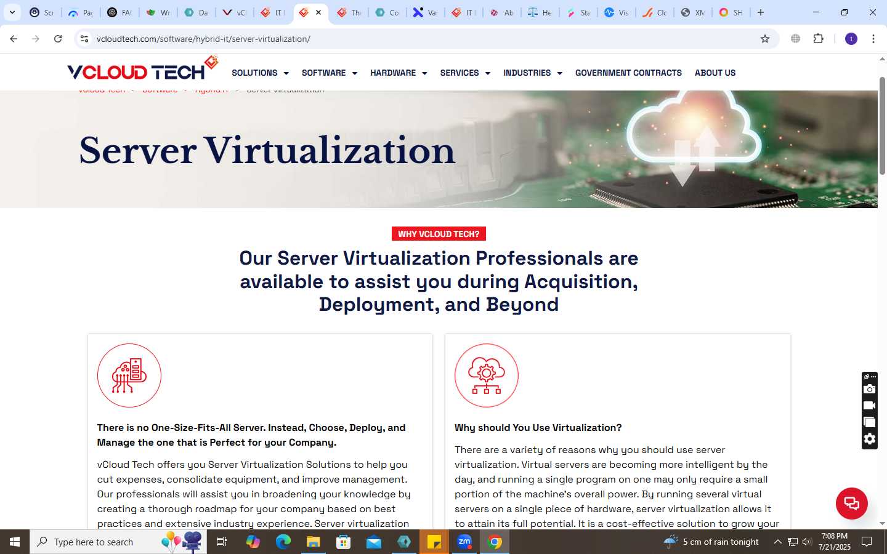Open Microsoft Store from taskbar
Viewport: 887px width, 554px height.
point(343,542)
